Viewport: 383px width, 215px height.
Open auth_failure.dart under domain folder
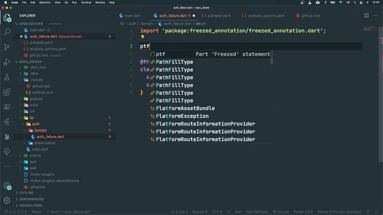[50, 137]
